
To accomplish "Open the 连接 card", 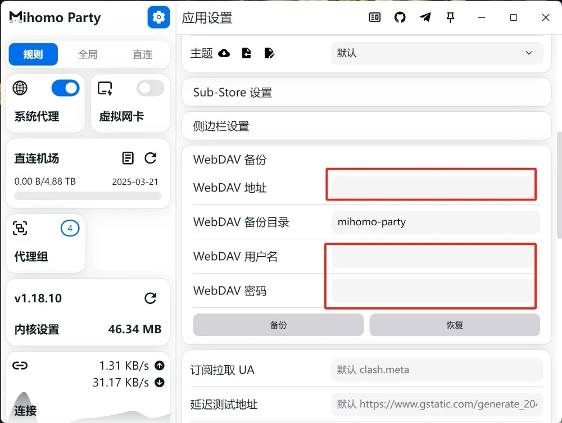I will coord(88,388).
